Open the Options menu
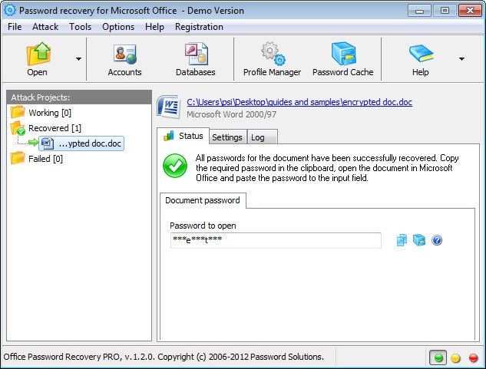 (x=118, y=27)
